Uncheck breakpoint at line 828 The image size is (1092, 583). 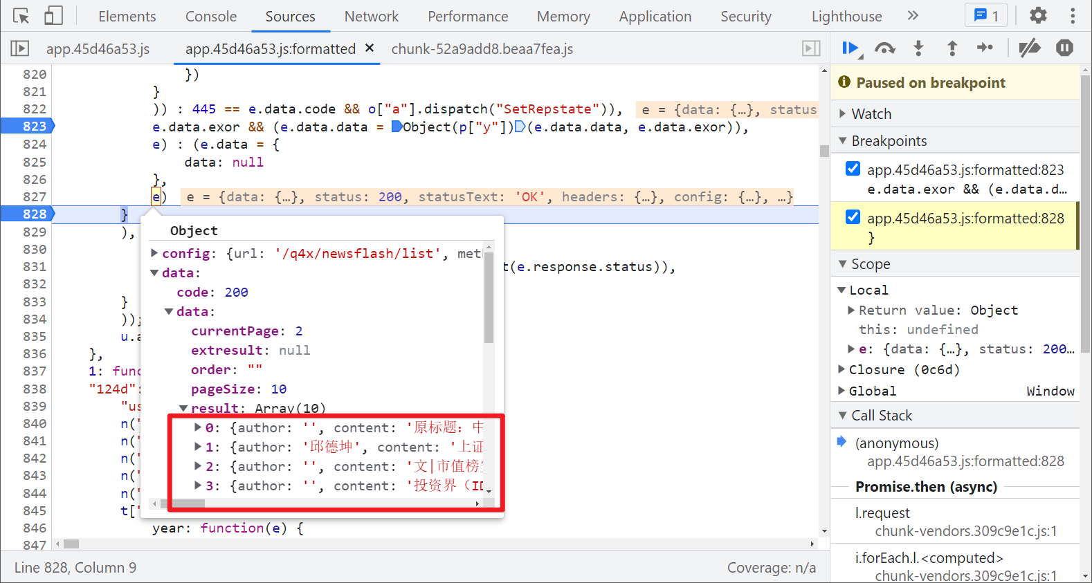pyautogui.click(x=853, y=217)
